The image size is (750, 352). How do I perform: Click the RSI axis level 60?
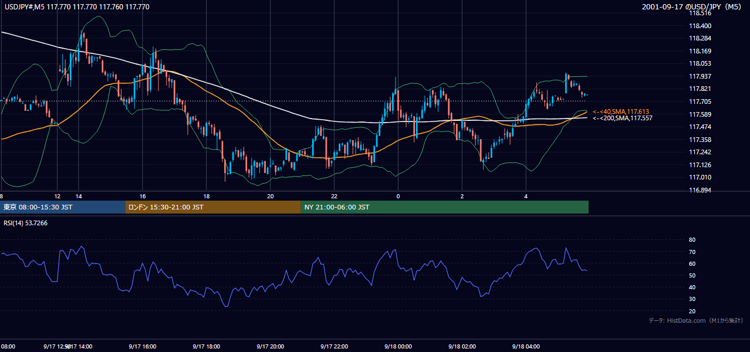(x=692, y=263)
